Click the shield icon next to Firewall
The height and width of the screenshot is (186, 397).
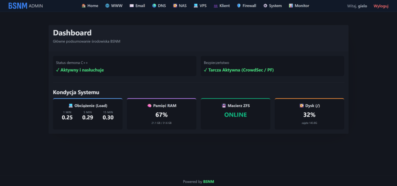[239, 6]
